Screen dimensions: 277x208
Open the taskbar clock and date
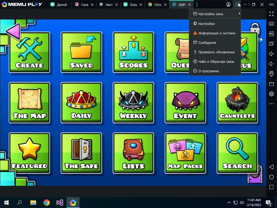coord(254,203)
